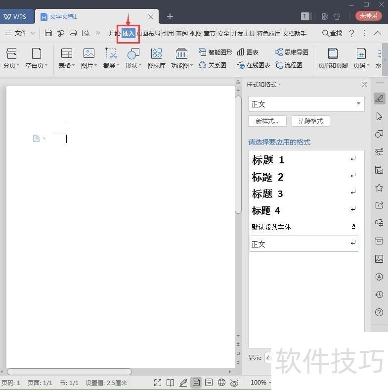The image size is (388, 390).
Task: Insert a Flowchart (流程图)
Action: [x=289, y=65]
